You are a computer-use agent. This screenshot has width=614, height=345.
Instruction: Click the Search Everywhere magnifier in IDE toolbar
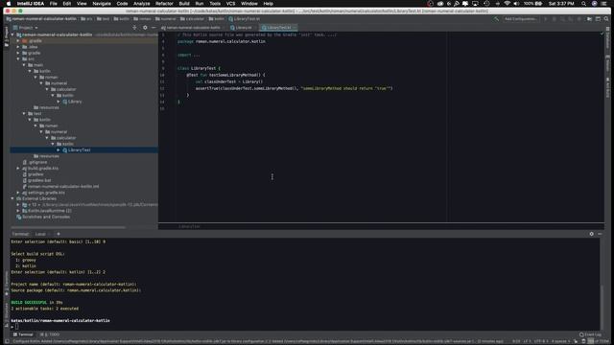point(606,19)
